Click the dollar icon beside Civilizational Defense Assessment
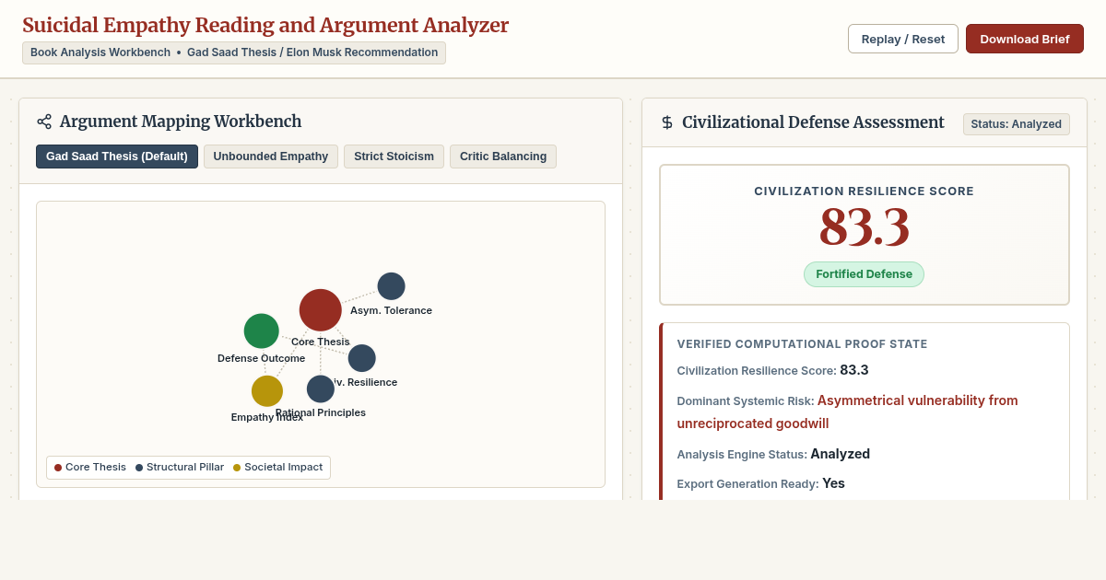 click(x=667, y=122)
